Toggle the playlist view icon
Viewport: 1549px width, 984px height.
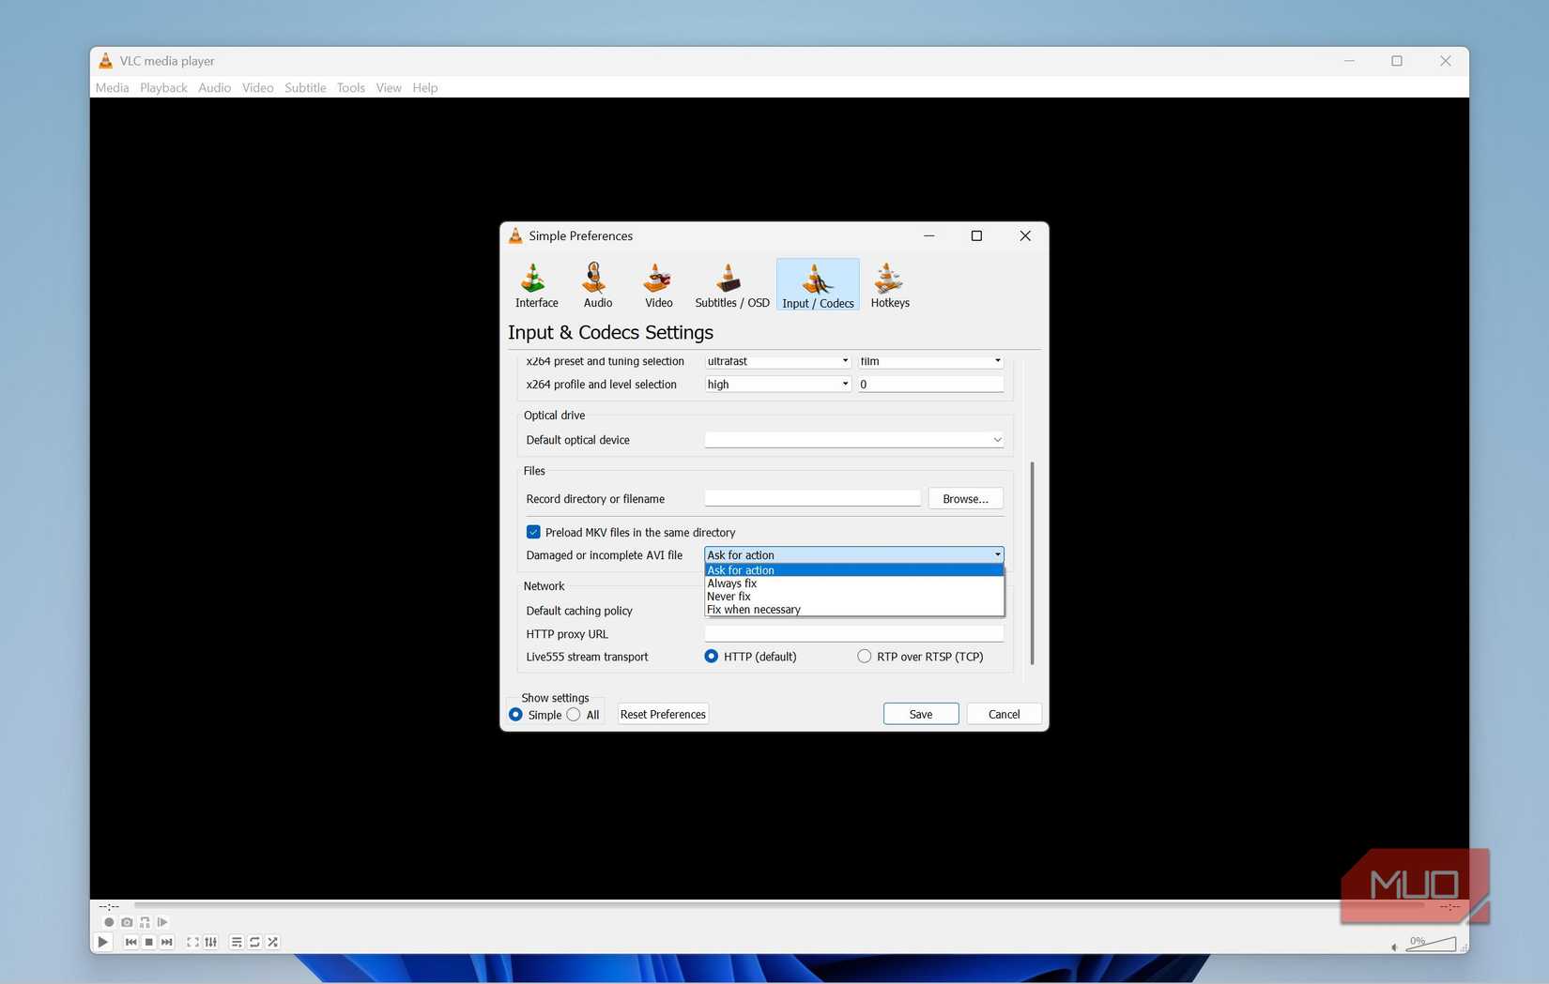click(x=237, y=942)
